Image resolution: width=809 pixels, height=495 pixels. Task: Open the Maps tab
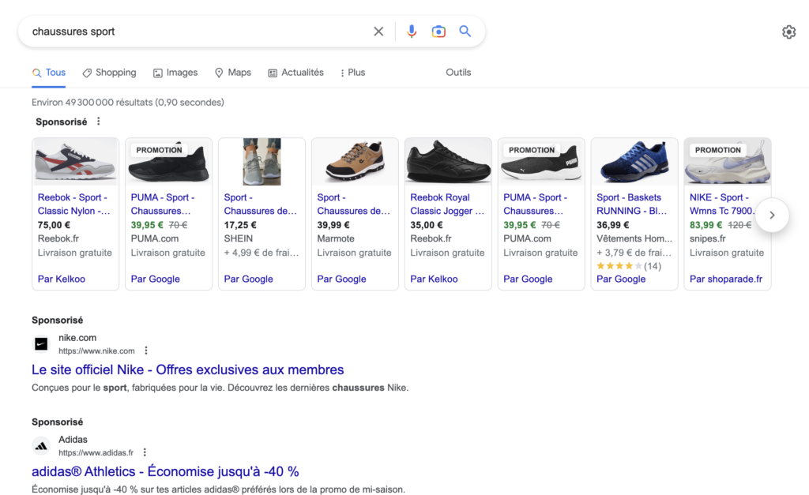click(233, 73)
